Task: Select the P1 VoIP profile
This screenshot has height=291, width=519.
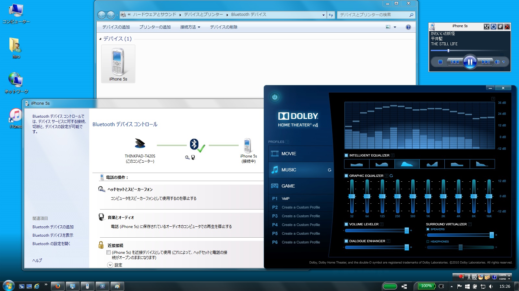Action: [301, 199]
